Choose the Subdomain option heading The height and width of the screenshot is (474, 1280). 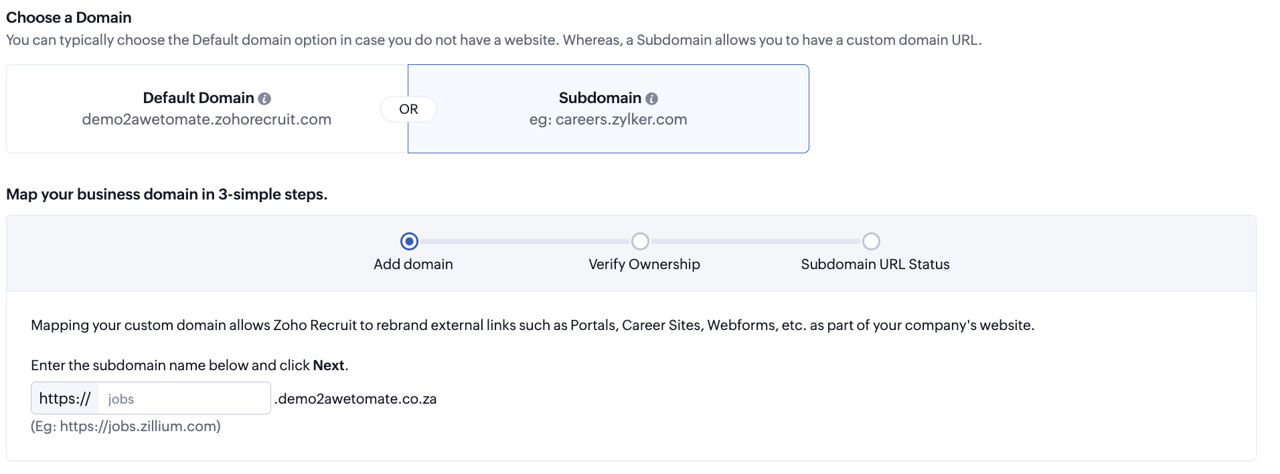600,98
